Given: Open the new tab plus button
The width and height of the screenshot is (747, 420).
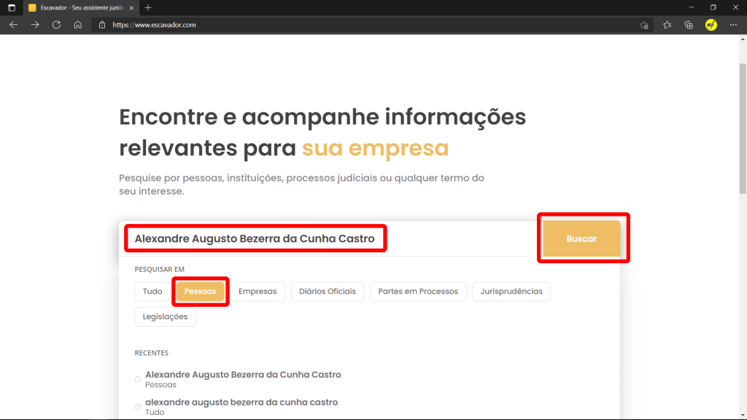Looking at the screenshot, I should (x=148, y=7).
